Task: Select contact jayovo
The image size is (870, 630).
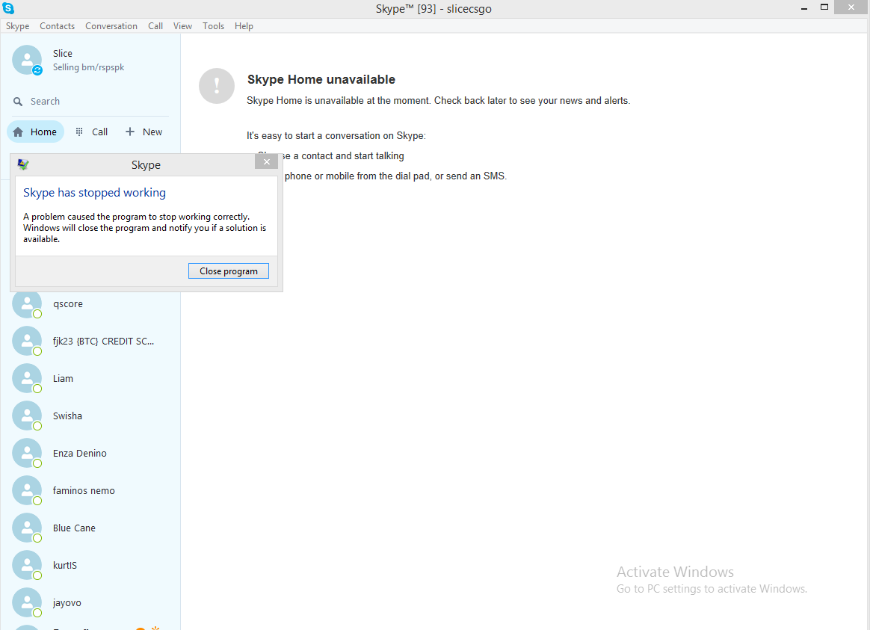Action: point(90,602)
